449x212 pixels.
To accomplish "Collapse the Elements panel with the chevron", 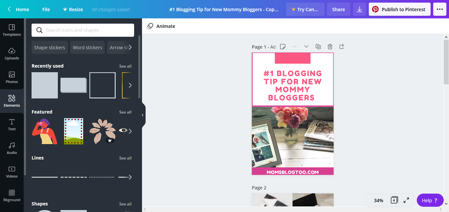I will click(143, 115).
